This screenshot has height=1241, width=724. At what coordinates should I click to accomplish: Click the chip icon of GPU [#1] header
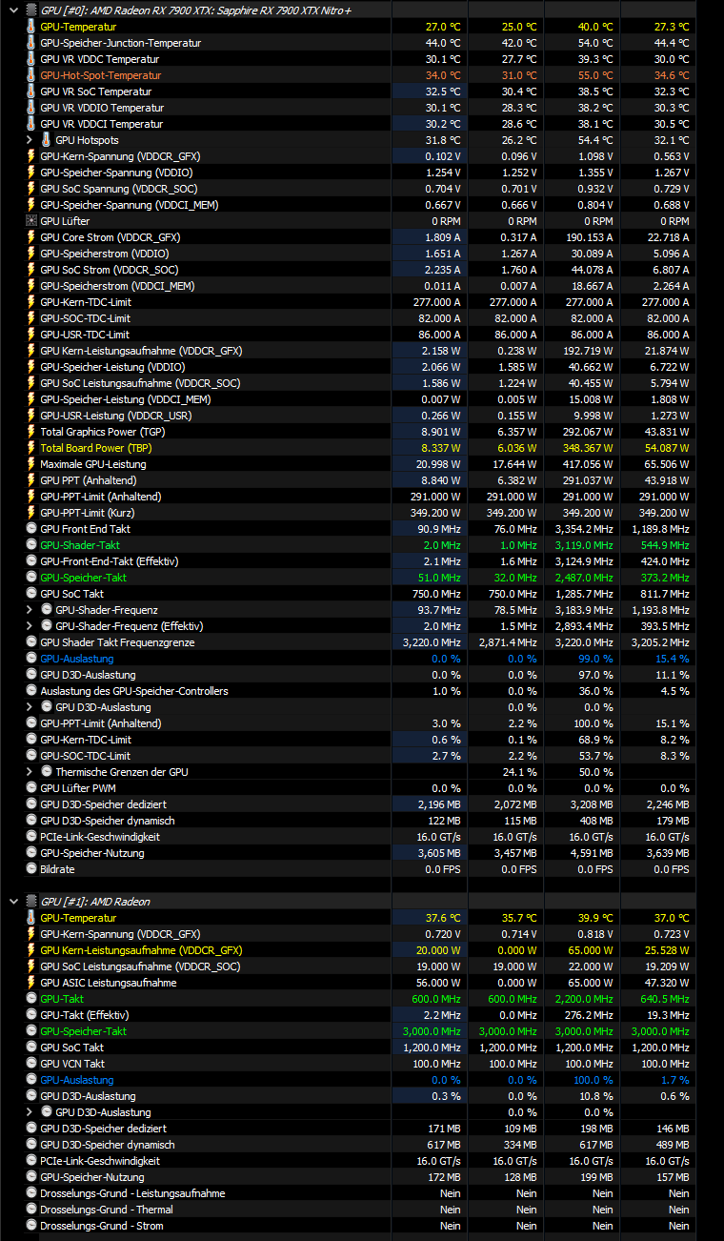pyautogui.click(x=30, y=902)
